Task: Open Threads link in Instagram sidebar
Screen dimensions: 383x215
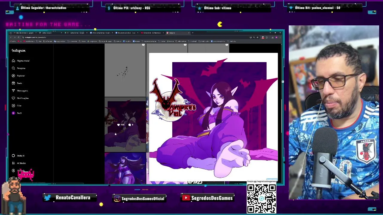Action: (18, 171)
